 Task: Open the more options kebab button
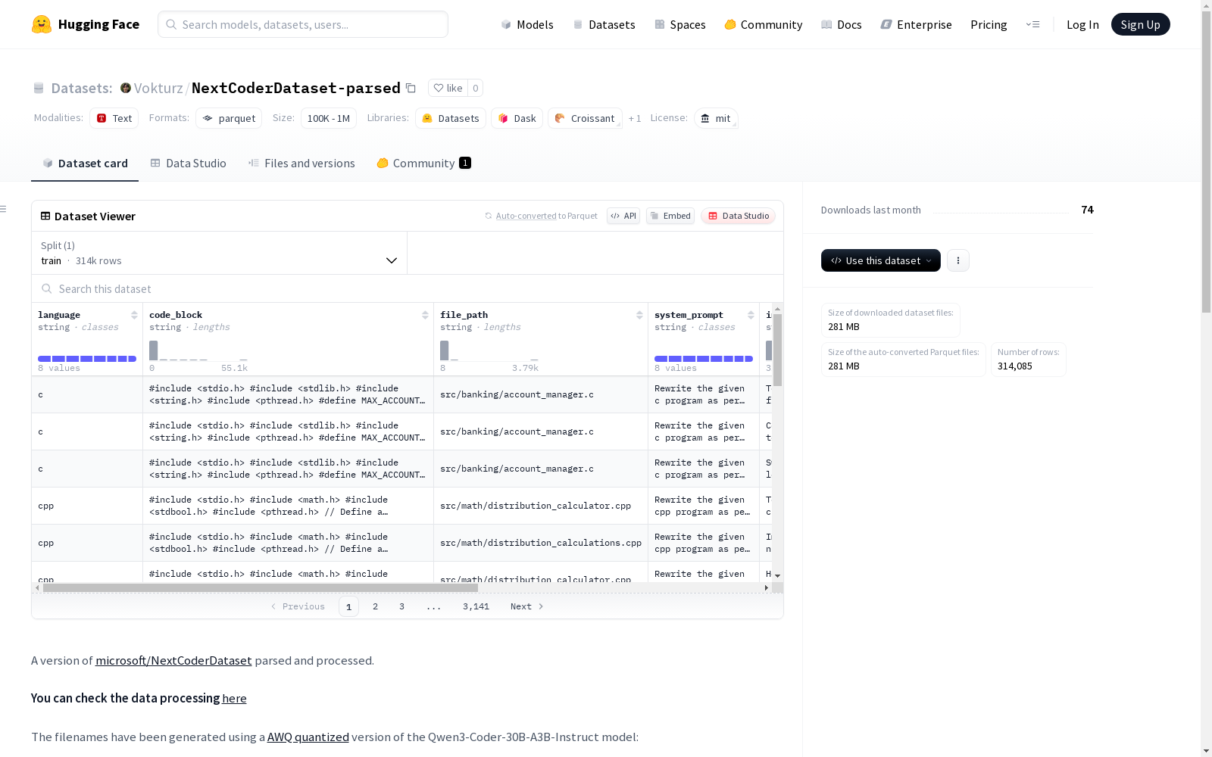coord(958,260)
